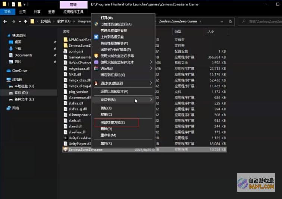Switch to the 共享 ribbon tab

[37, 12]
